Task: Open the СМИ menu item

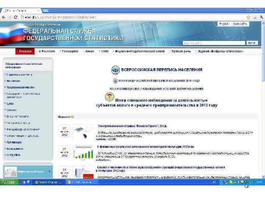Action: (x=105, y=51)
